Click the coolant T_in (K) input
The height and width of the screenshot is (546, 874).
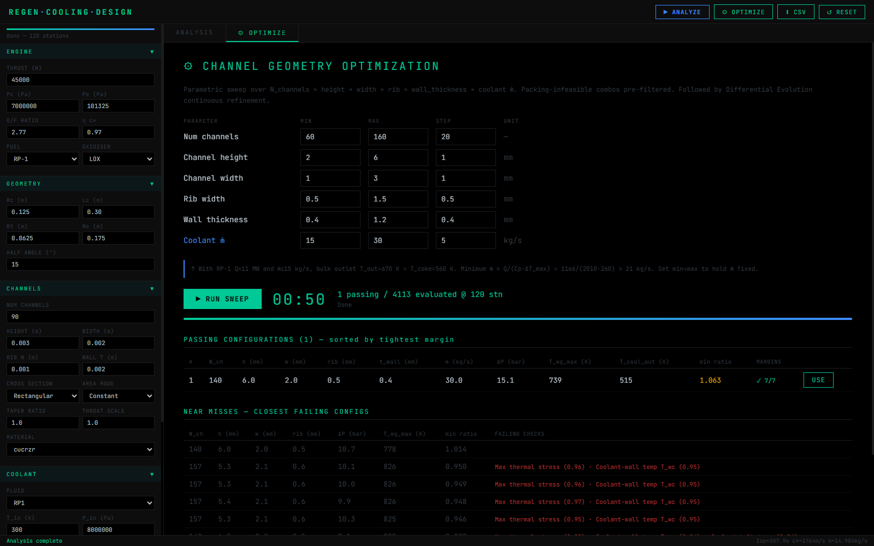(43, 530)
